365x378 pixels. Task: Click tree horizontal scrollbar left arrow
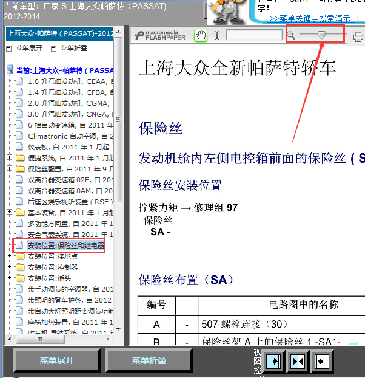click(x=10, y=340)
